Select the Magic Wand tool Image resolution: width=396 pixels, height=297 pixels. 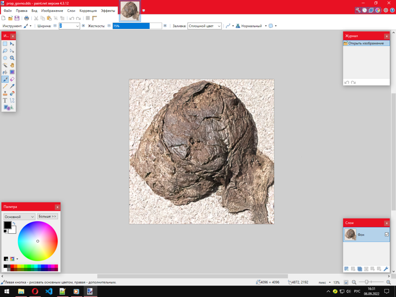coord(5,65)
